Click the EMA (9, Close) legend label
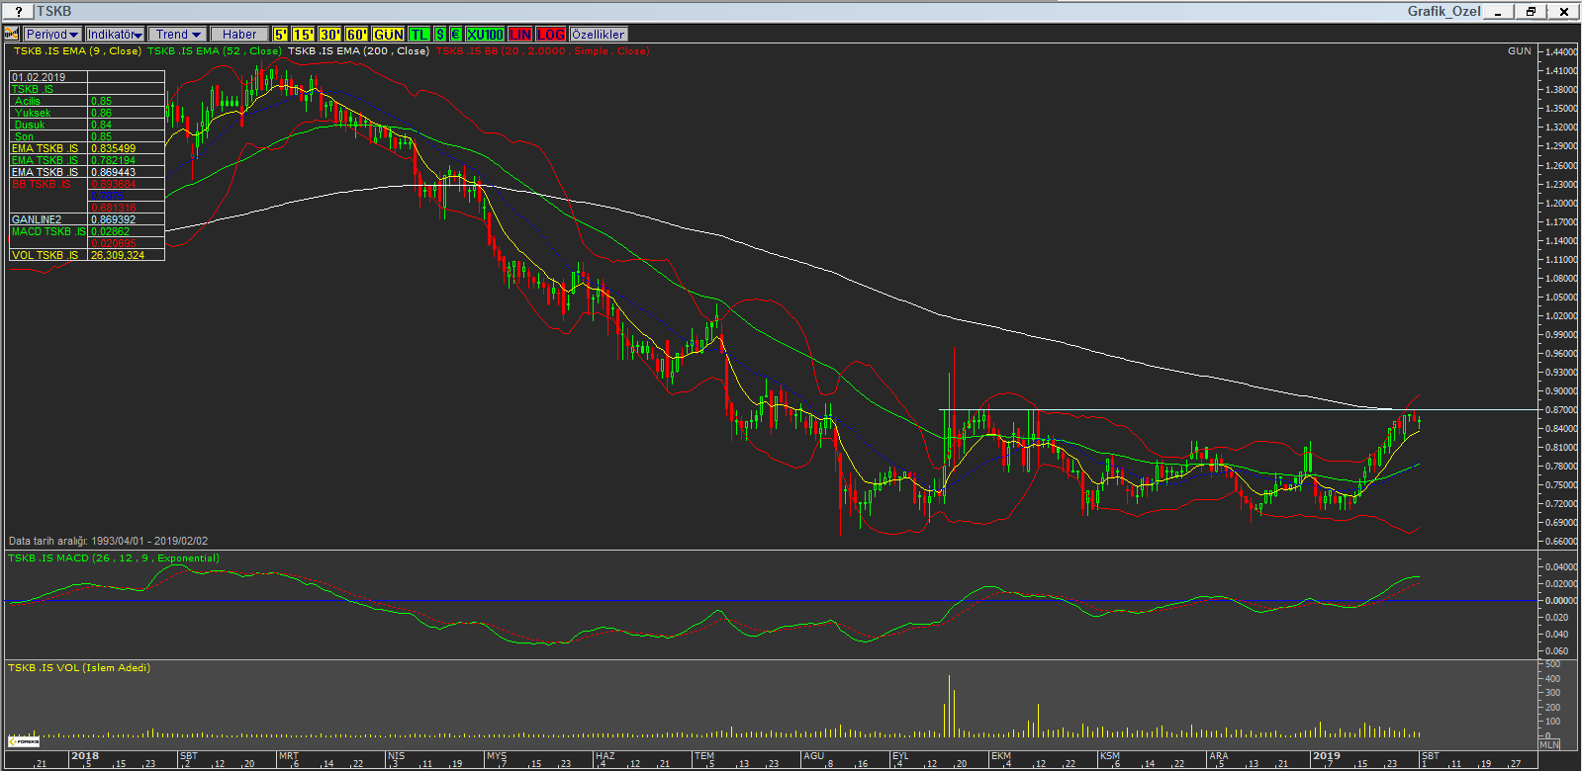This screenshot has height=771, width=1582. tap(77, 51)
